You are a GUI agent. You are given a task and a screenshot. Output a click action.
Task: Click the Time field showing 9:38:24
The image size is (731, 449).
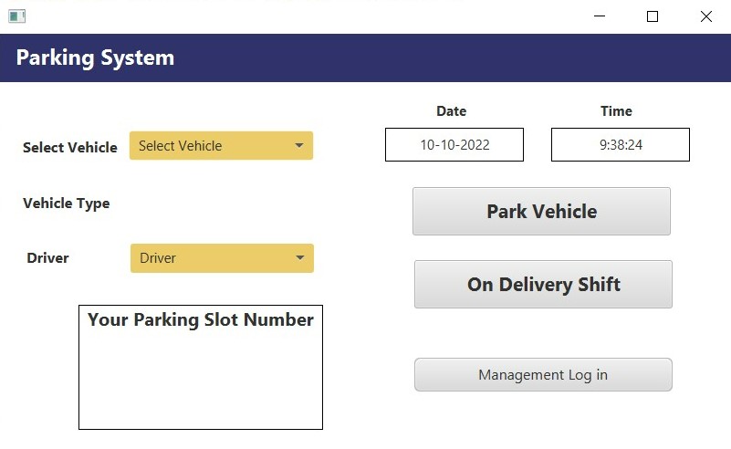pyautogui.click(x=621, y=145)
